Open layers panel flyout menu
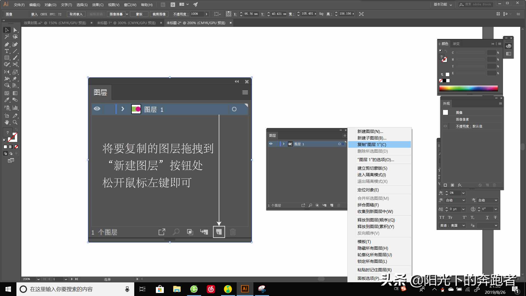This screenshot has width=526, height=296. click(245, 92)
